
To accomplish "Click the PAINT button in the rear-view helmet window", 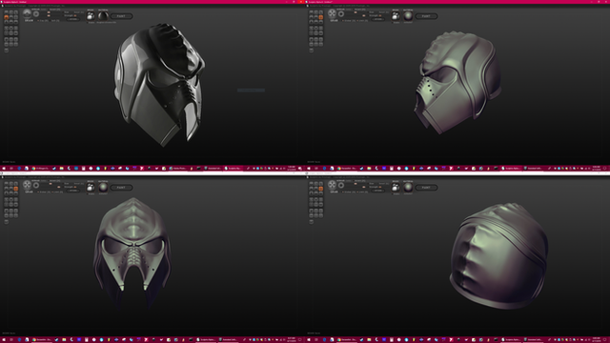I will coord(426,188).
